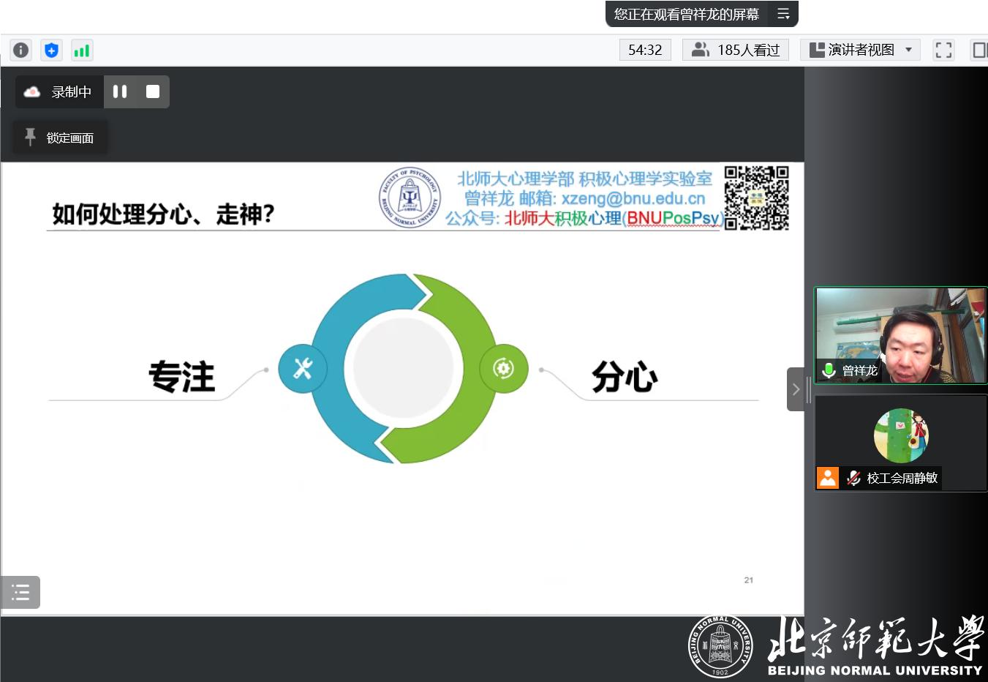Open the list menu icon at bottom left
The width and height of the screenshot is (988, 682).
tap(20, 592)
